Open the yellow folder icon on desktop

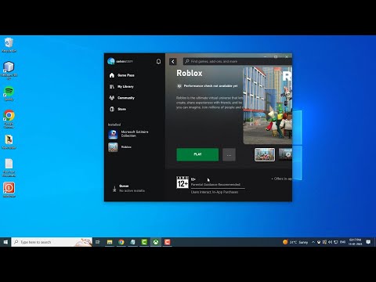[9, 142]
